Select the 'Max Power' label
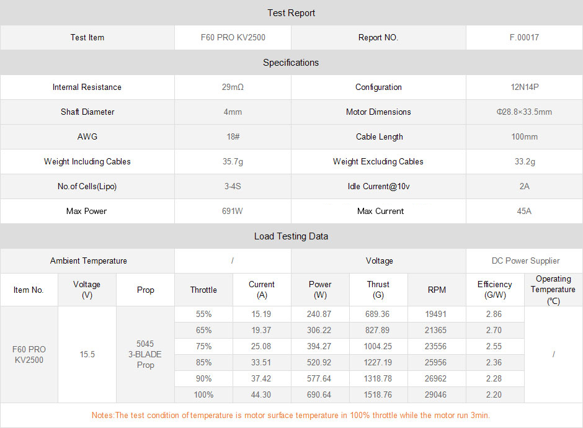Image resolution: width=583 pixels, height=428 pixels. pyautogui.click(x=86, y=212)
